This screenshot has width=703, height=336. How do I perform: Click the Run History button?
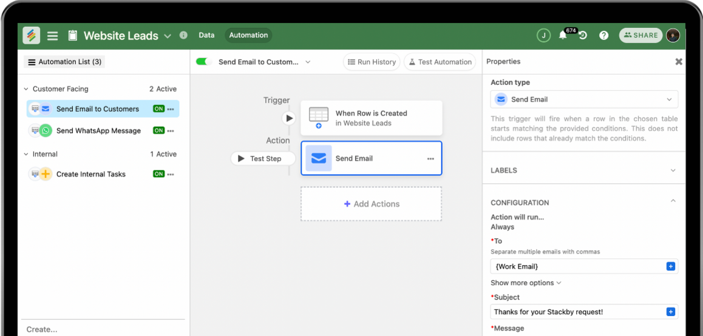[x=371, y=62]
